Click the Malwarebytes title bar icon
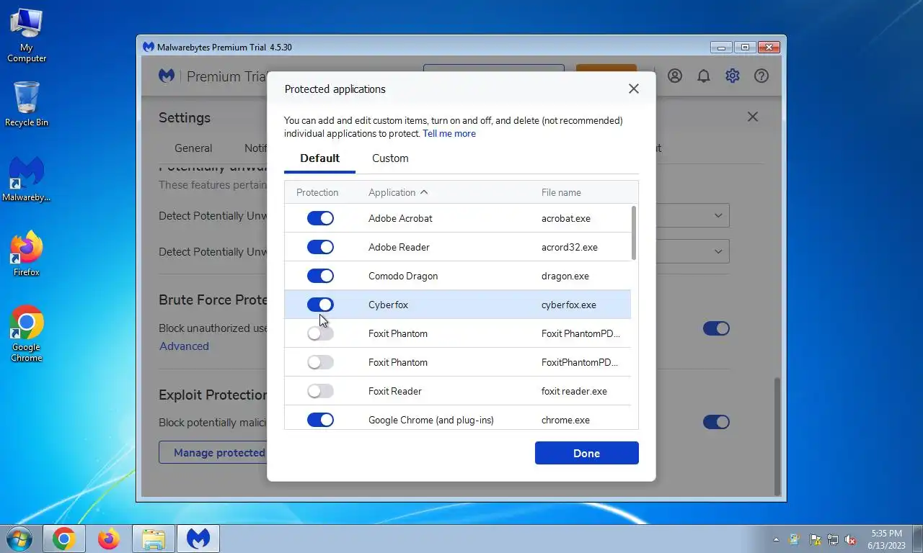 149,47
